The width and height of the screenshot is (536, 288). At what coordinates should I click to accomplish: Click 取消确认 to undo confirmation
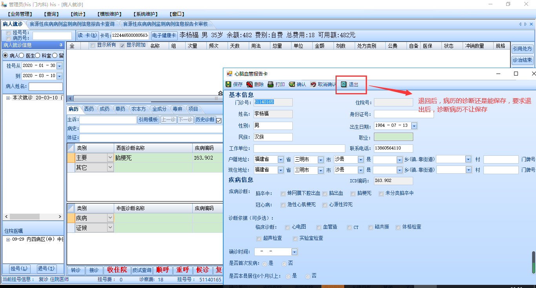(x=323, y=84)
